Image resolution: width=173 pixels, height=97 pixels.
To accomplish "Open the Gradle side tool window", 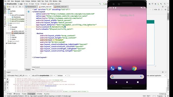I will [x=168, y=9].
